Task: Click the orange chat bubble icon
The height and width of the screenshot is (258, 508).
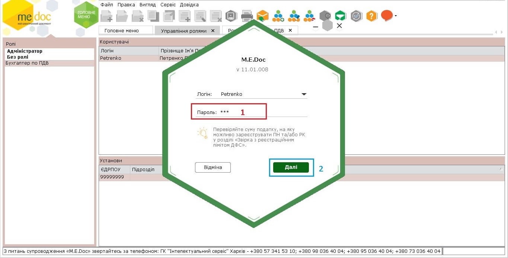Action: click(x=387, y=16)
